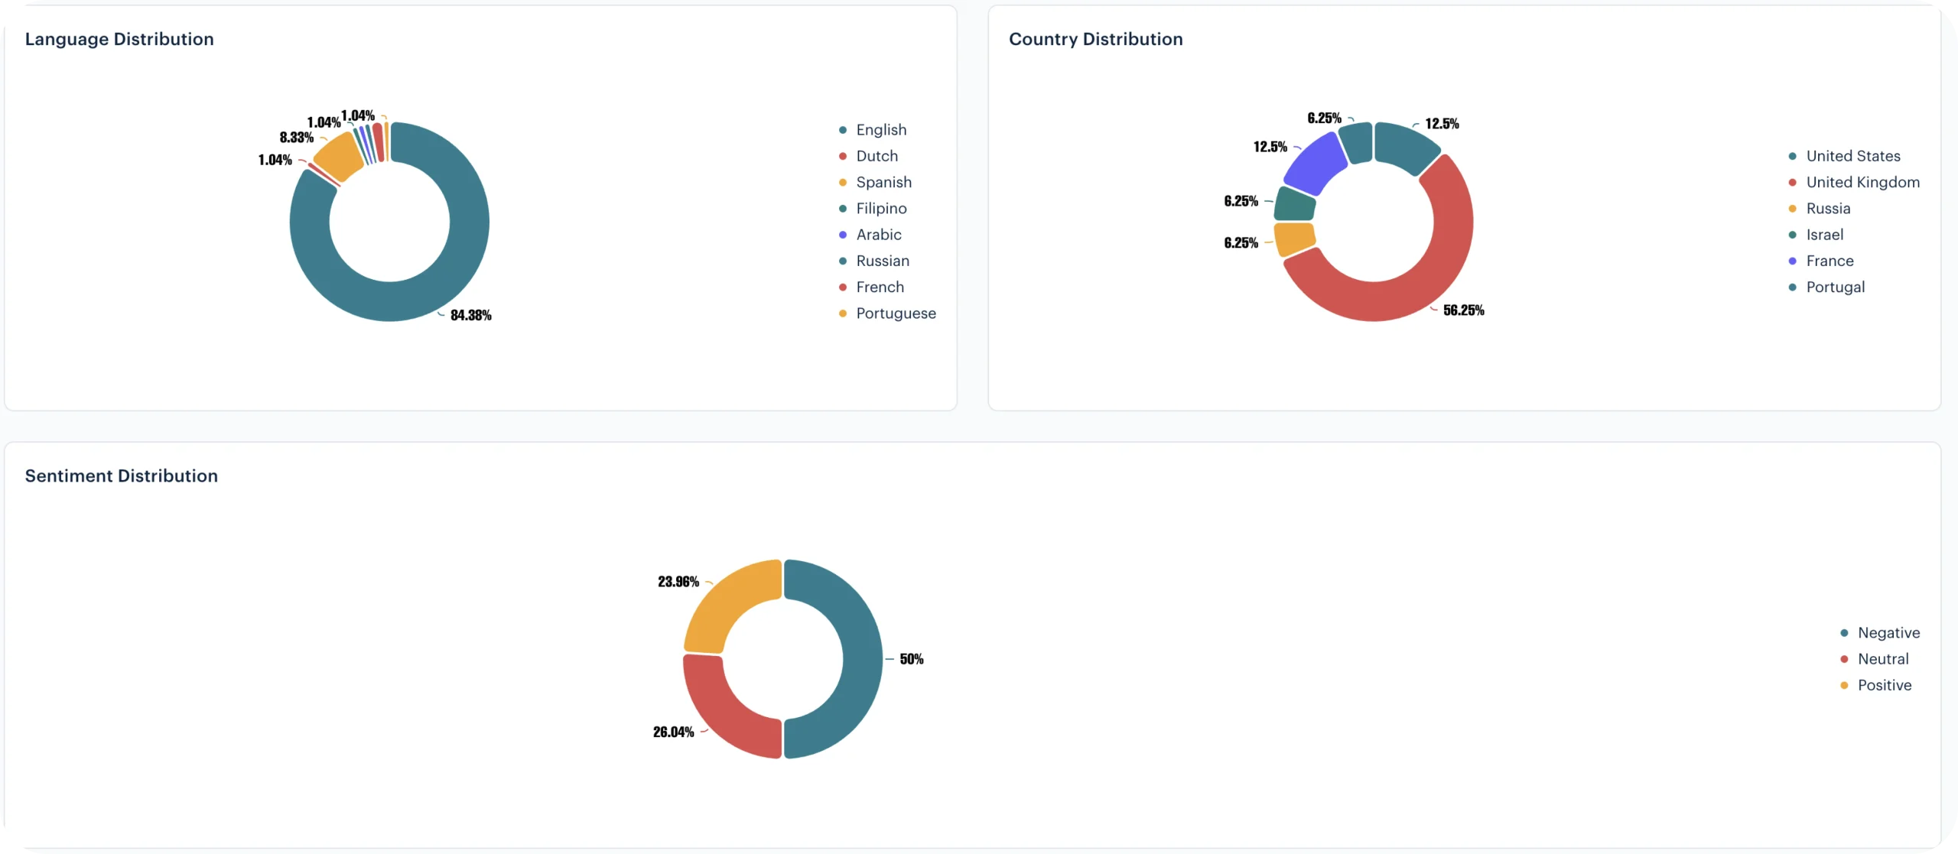This screenshot has width=1958, height=854.
Task: Select the orange Russia segment in country chart
Action: (x=1294, y=239)
